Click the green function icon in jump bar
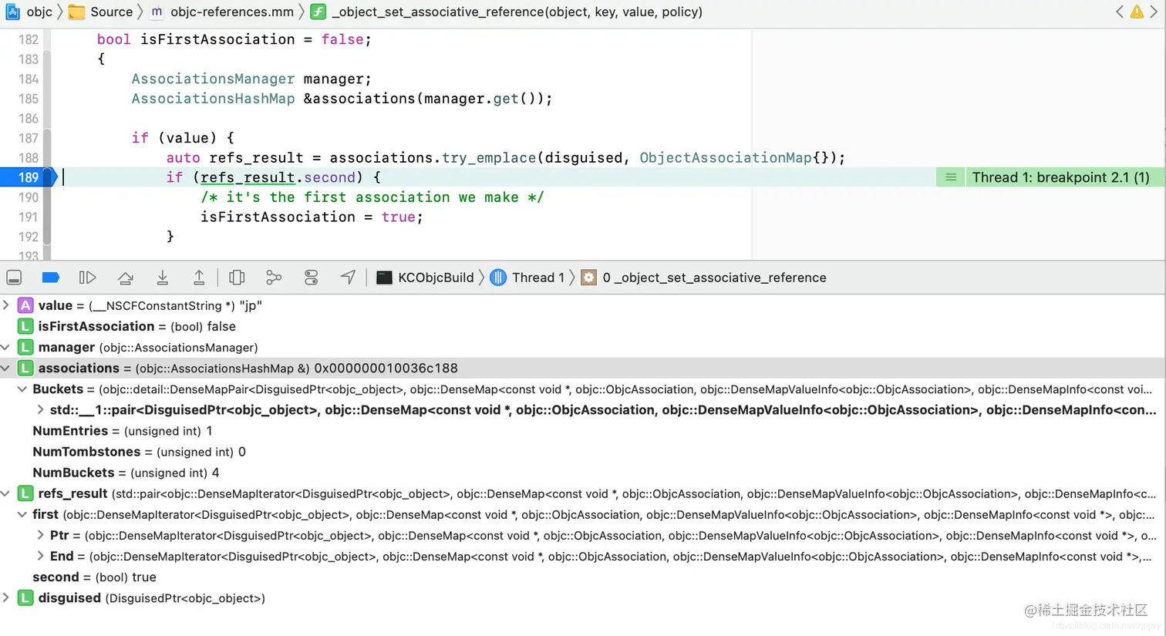Viewport: 1166px width, 636px height. [318, 12]
